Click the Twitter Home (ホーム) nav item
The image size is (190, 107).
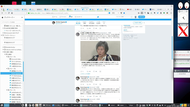tap(55, 17)
